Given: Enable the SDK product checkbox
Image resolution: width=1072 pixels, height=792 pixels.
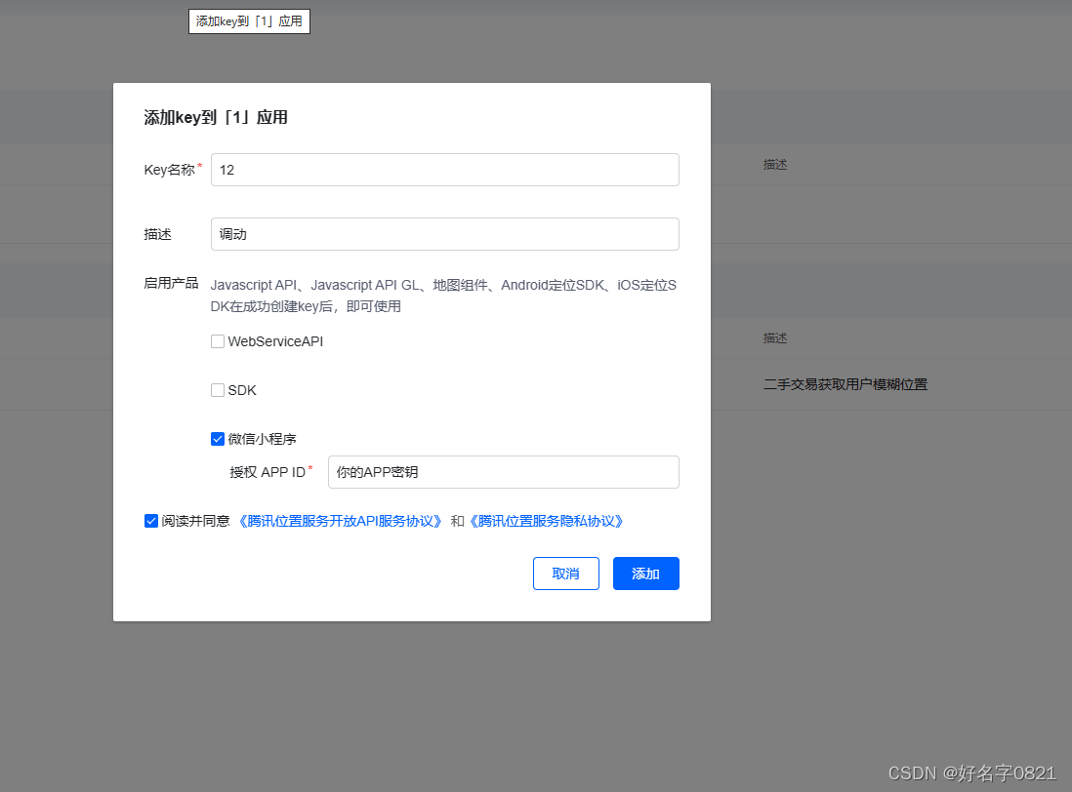Looking at the screenshot, I should point(217,389).
